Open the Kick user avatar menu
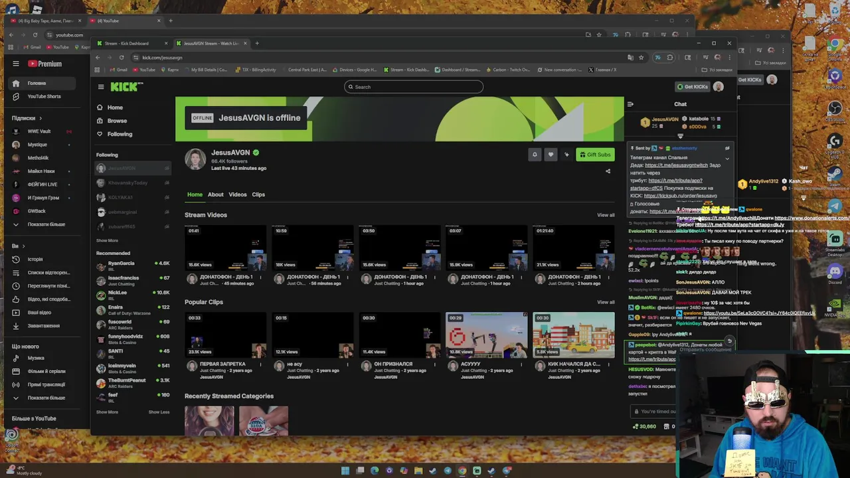 tap(718, 87)
